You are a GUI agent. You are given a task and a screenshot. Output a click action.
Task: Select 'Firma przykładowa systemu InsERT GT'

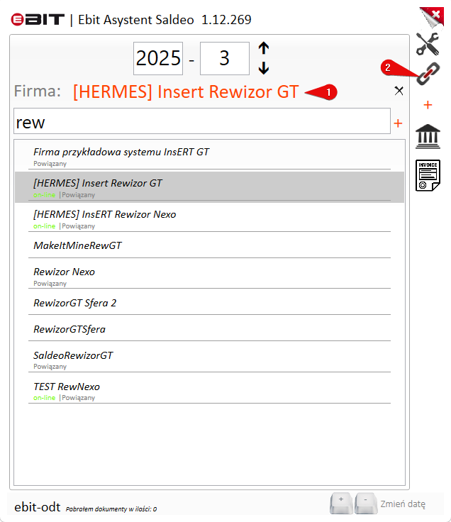click(209, 156)
